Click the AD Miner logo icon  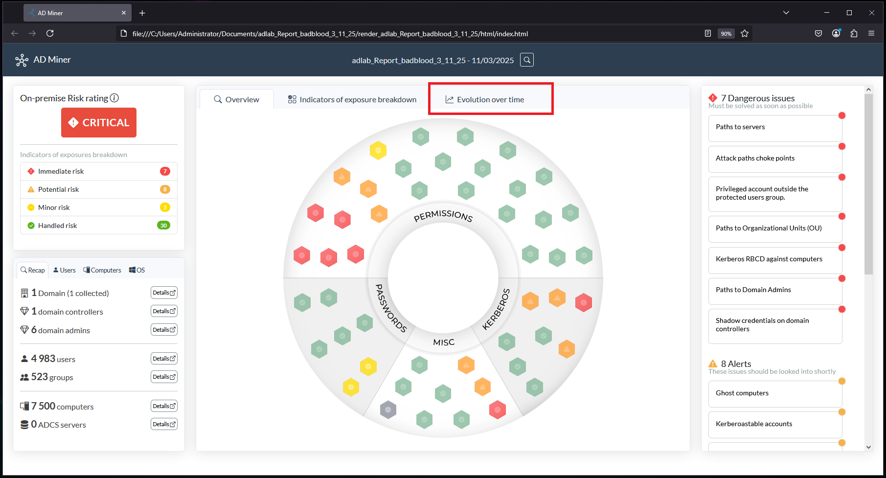[22, 60]
